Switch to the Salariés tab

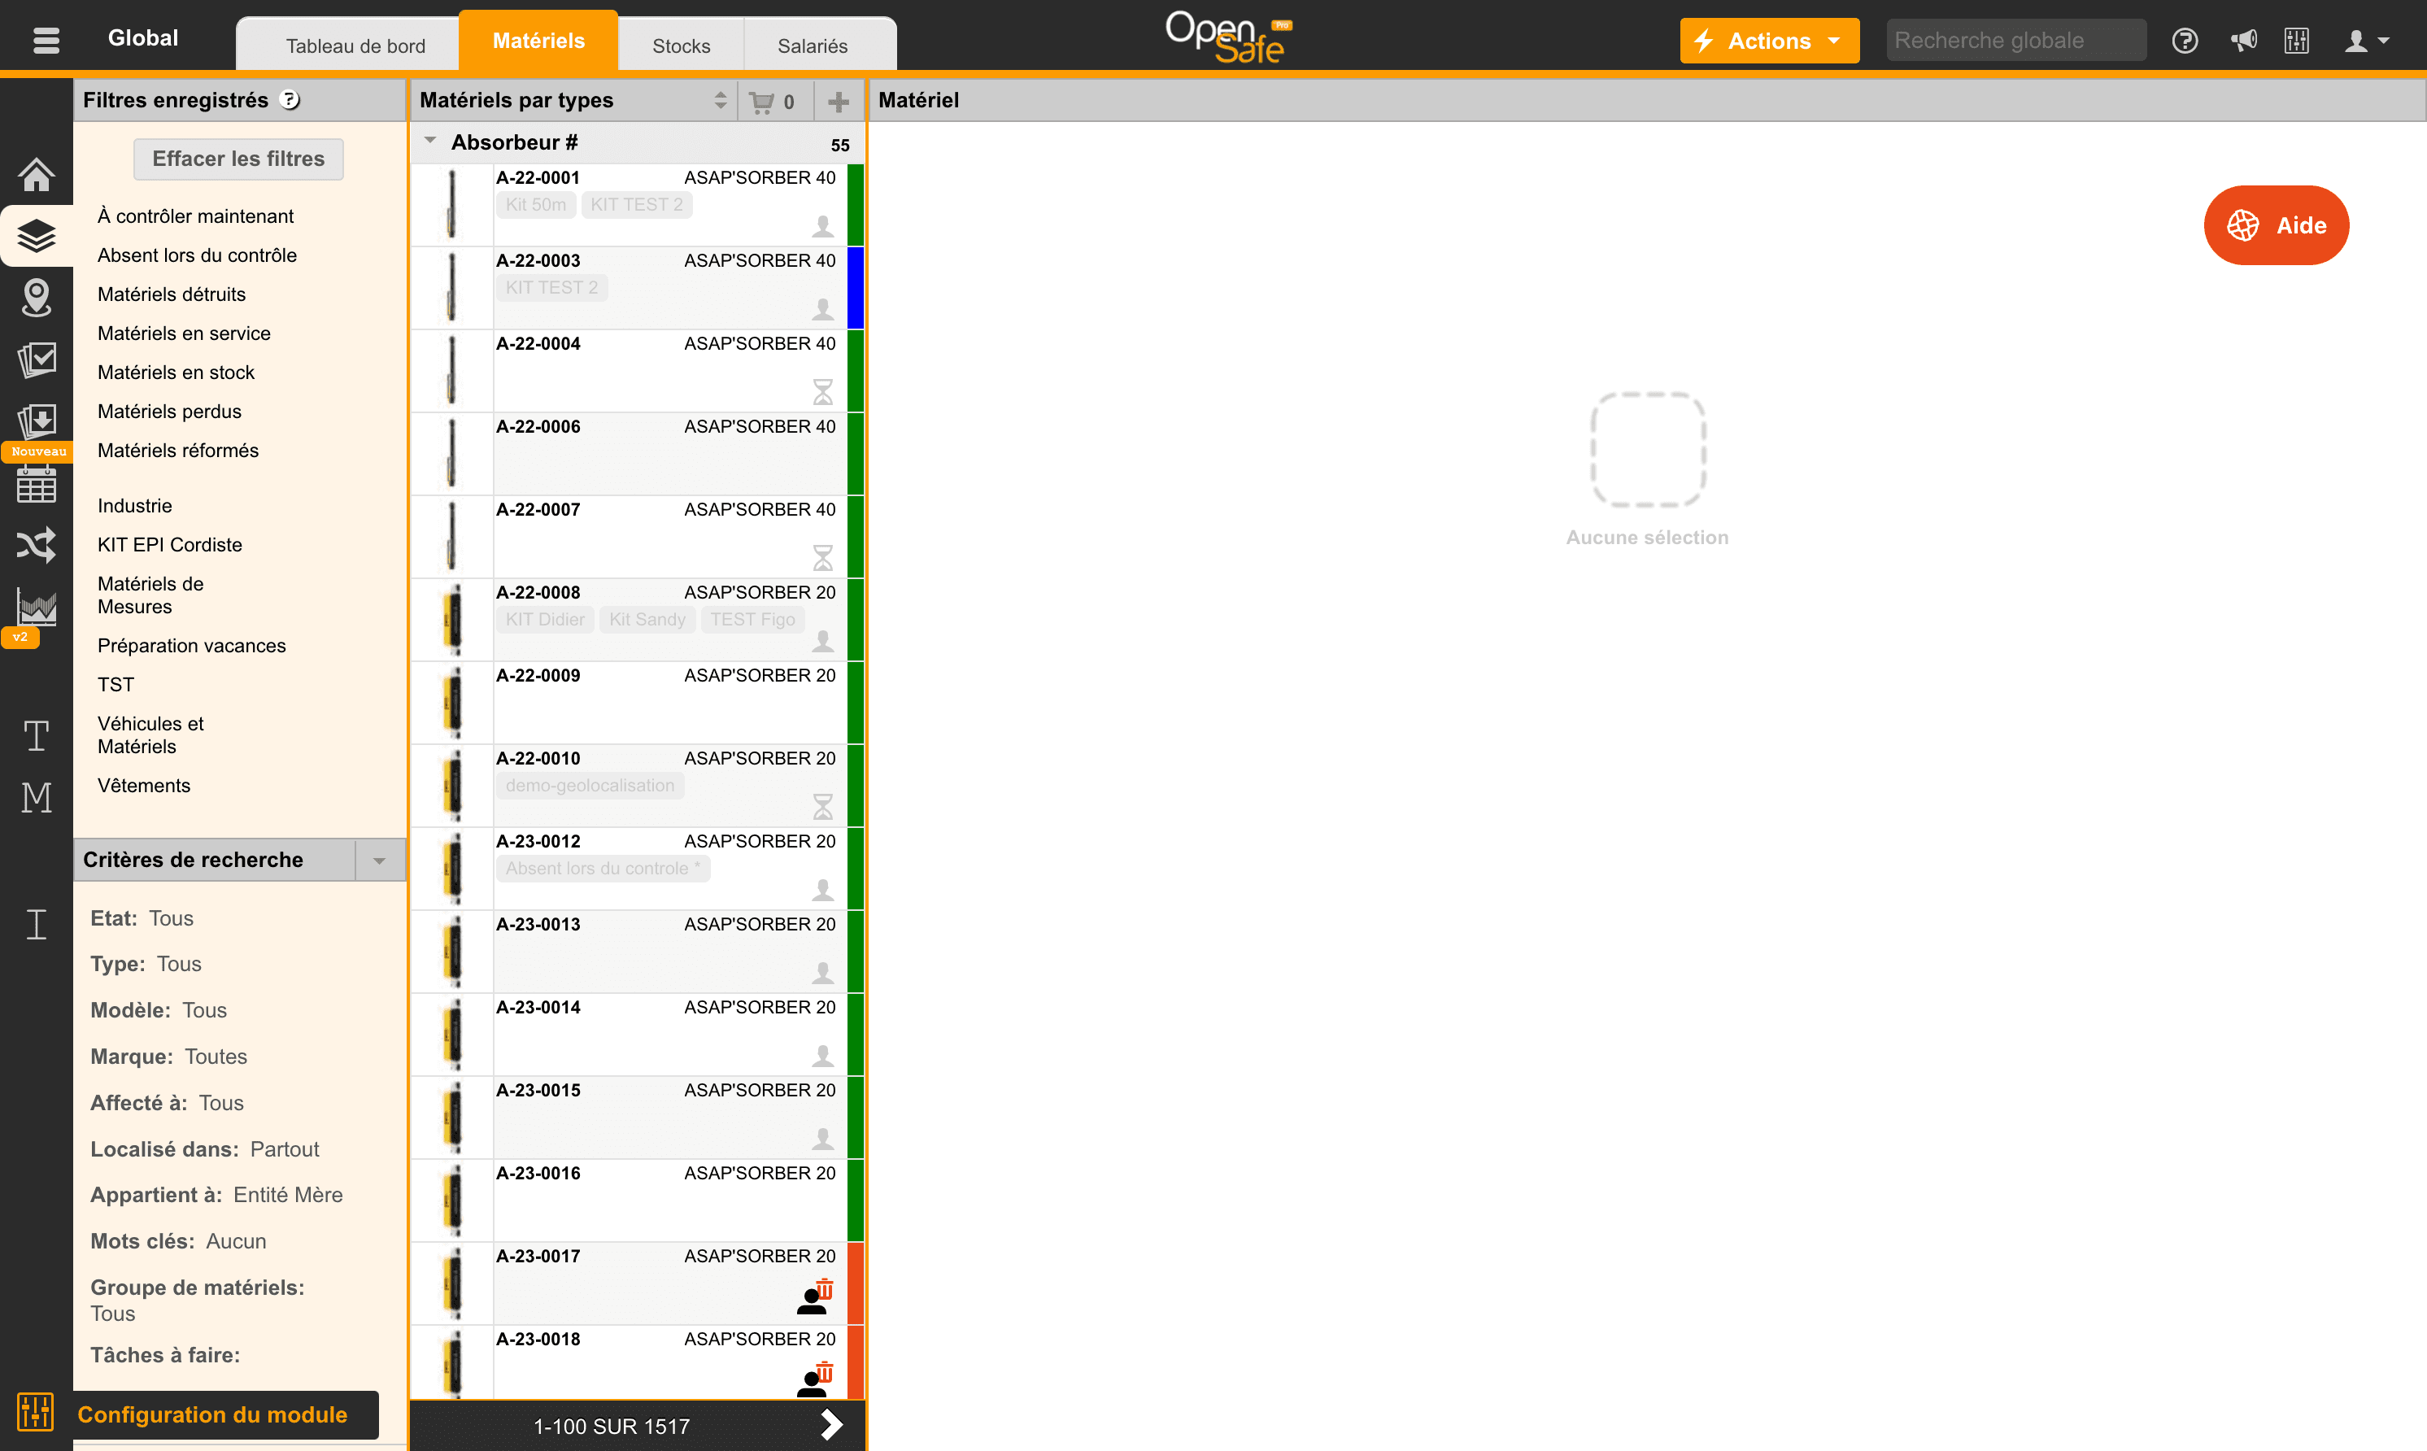pyautogui.click(x=813, y=45)
